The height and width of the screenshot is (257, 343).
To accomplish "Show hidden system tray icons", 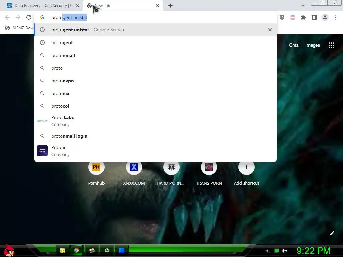I will [267, 251].
